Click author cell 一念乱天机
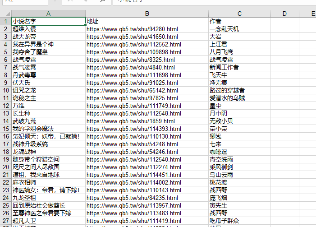 click(239, 29)
